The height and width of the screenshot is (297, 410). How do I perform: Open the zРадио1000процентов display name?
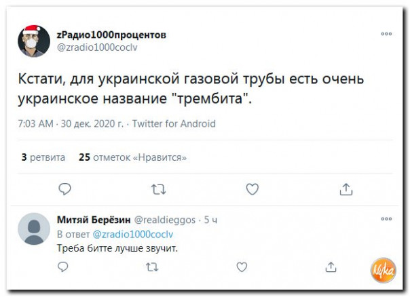click(x=111, y=35)
